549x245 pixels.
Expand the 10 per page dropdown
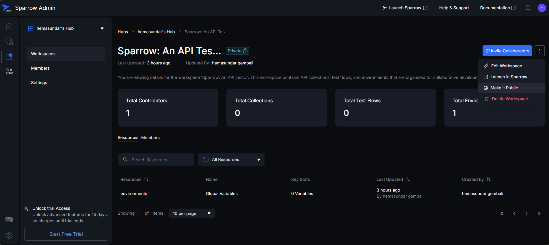[x=191, y=214]
